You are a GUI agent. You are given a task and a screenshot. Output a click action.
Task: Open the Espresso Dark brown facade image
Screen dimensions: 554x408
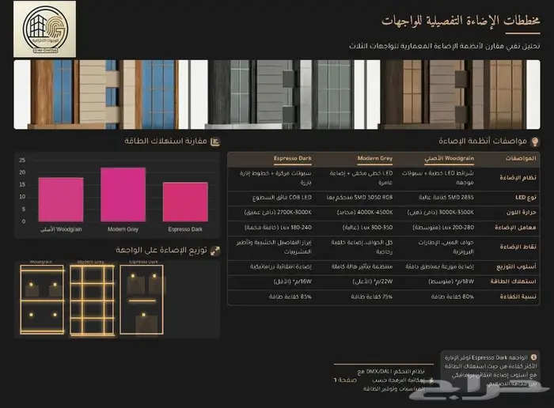(453, 94)
